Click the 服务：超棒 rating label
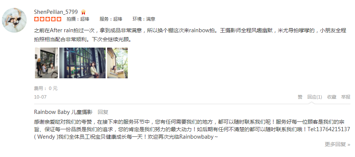 tap(111, 19)
